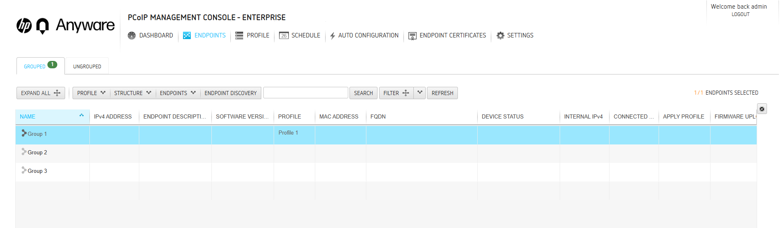Open column settings gear above table
The height and width of the screenshot is (228, 783).
click(762, 109)
